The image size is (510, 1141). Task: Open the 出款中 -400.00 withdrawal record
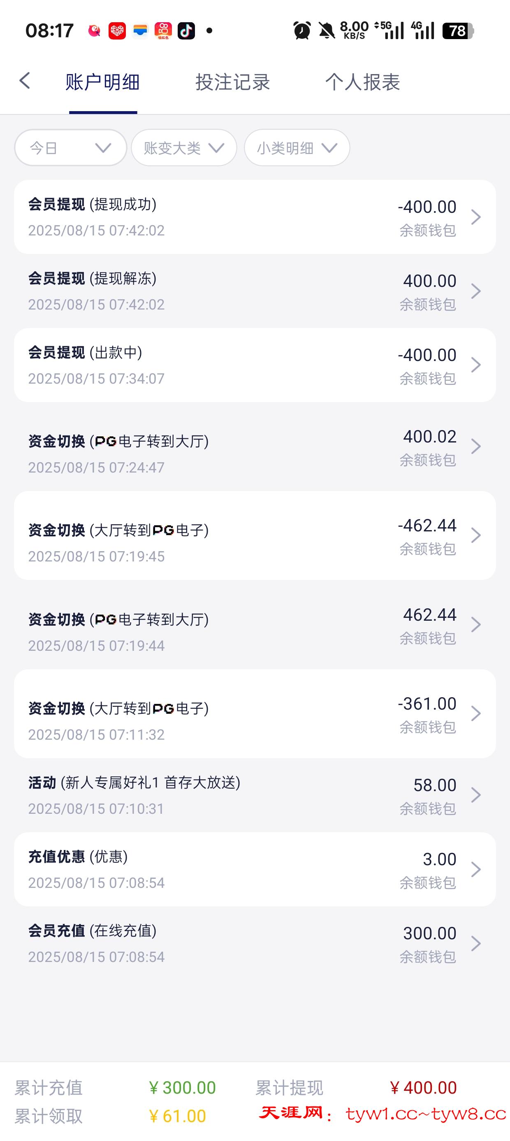(255, 365)
